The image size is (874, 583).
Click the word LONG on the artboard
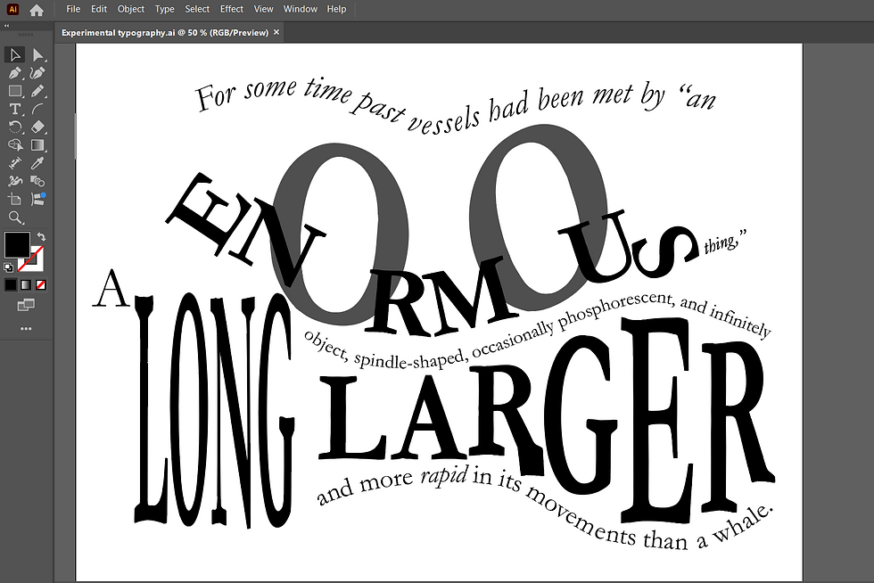[214, 411]
